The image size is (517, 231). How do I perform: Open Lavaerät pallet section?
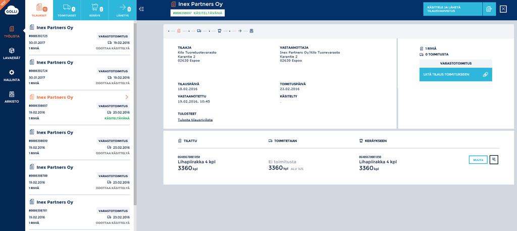point(12,53)
